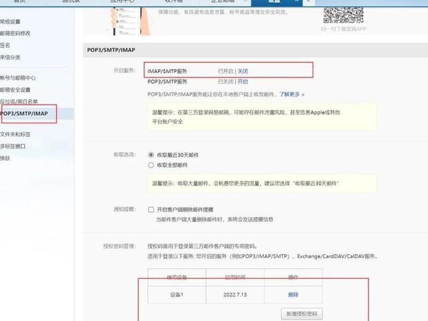Image resolution: width=428 pixels, height=321 pixels.
Task: Select 签名 in the settings sidebar
Action: click(x=5, y=45)
